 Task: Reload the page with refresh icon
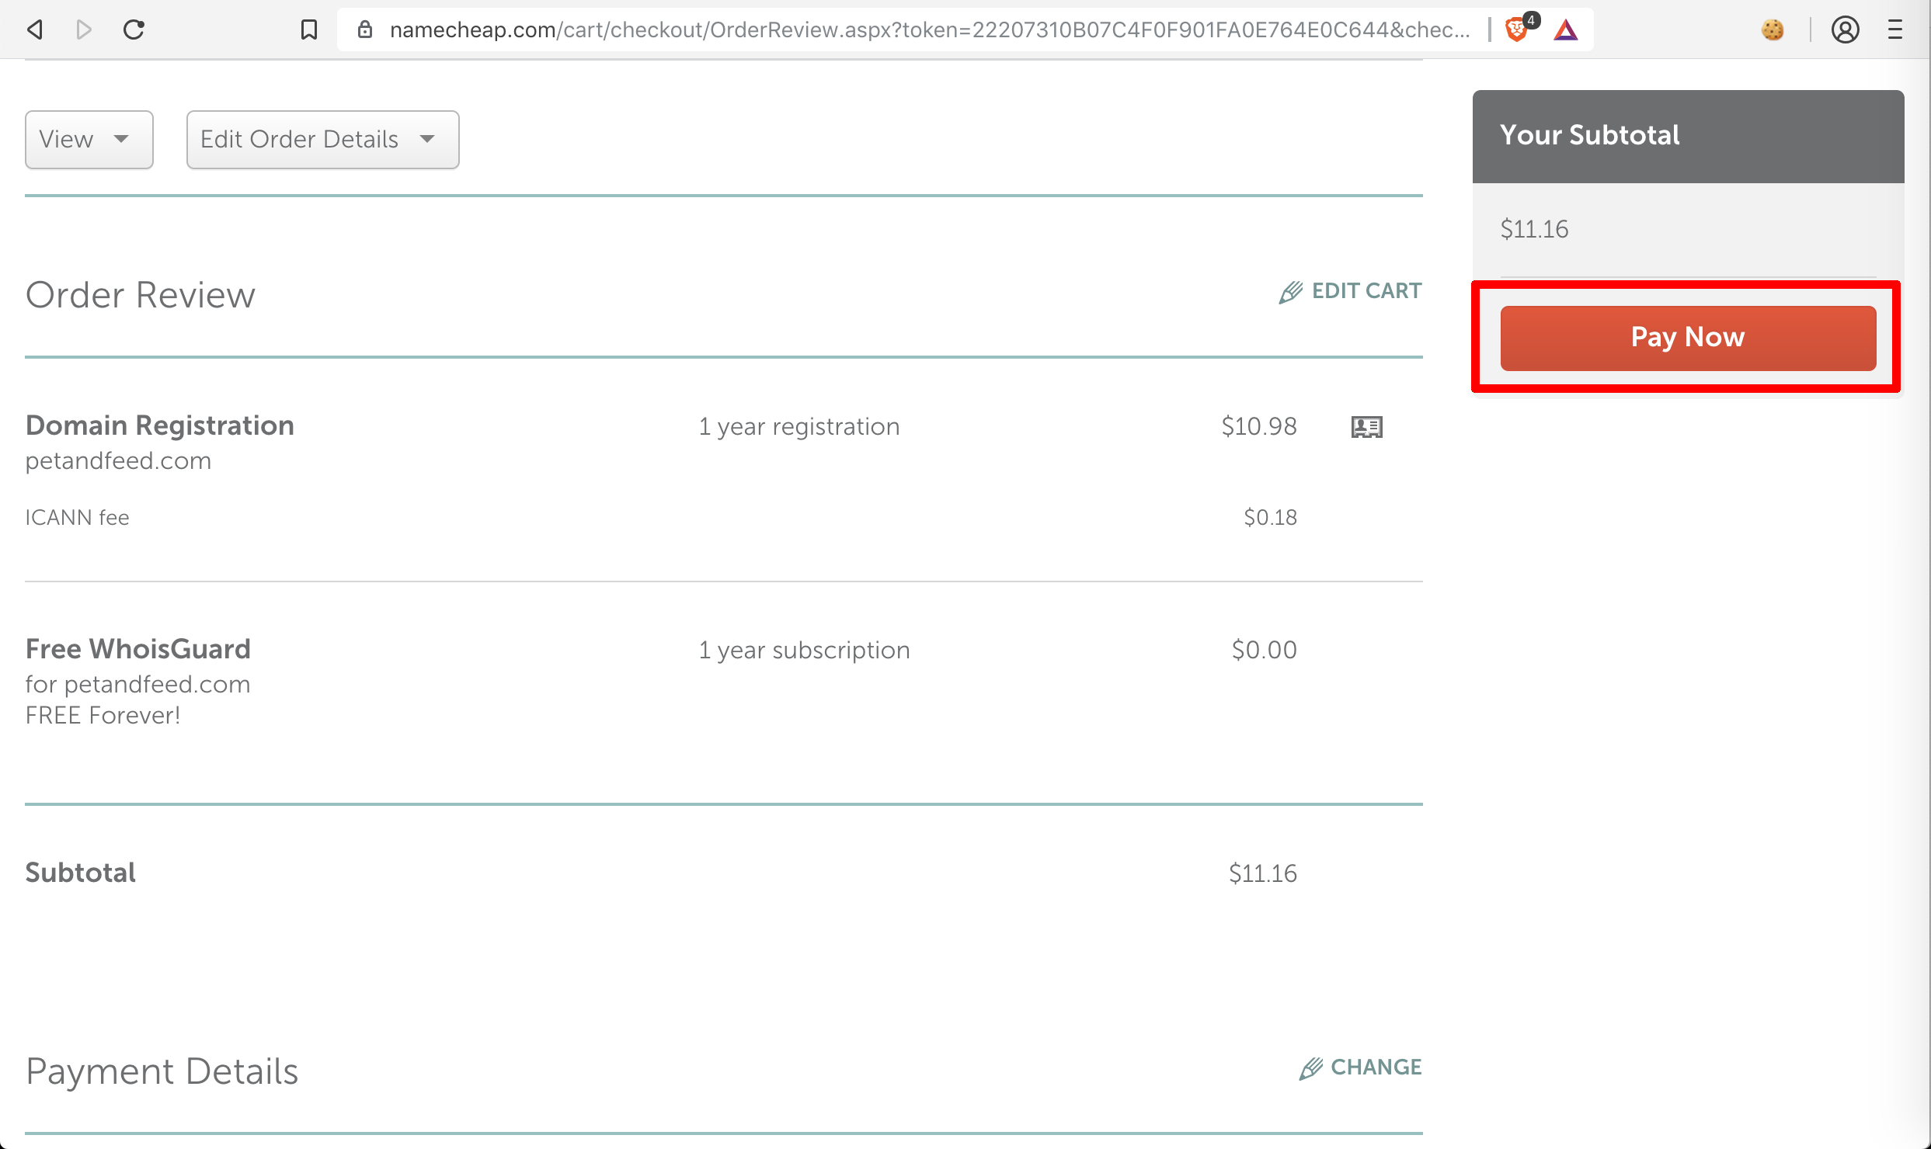pos(134,30)
